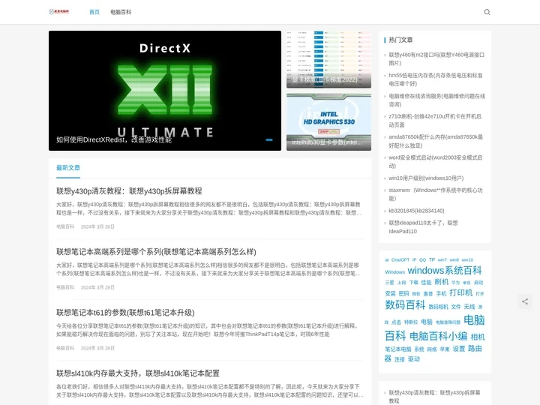Click the 电脑百科小编 tag
The height and width of the screenshot is (405, 540).
pos(438,336)
